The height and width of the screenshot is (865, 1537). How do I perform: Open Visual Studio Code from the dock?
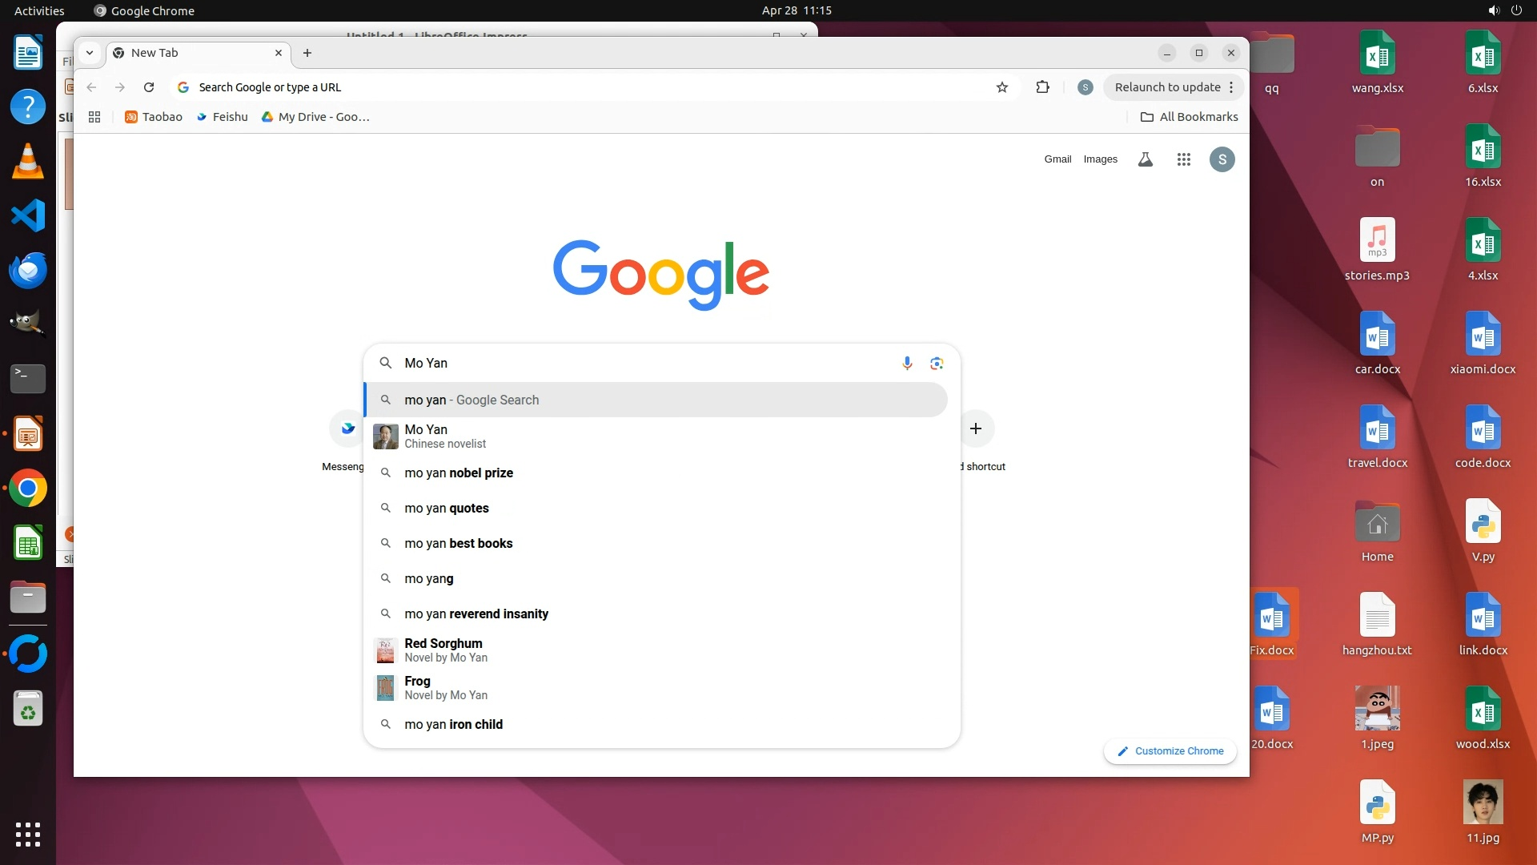(28, 215)
